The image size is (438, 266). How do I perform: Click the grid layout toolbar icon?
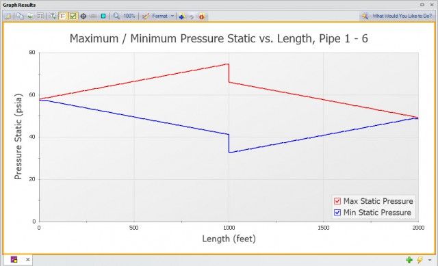(40, 16)
